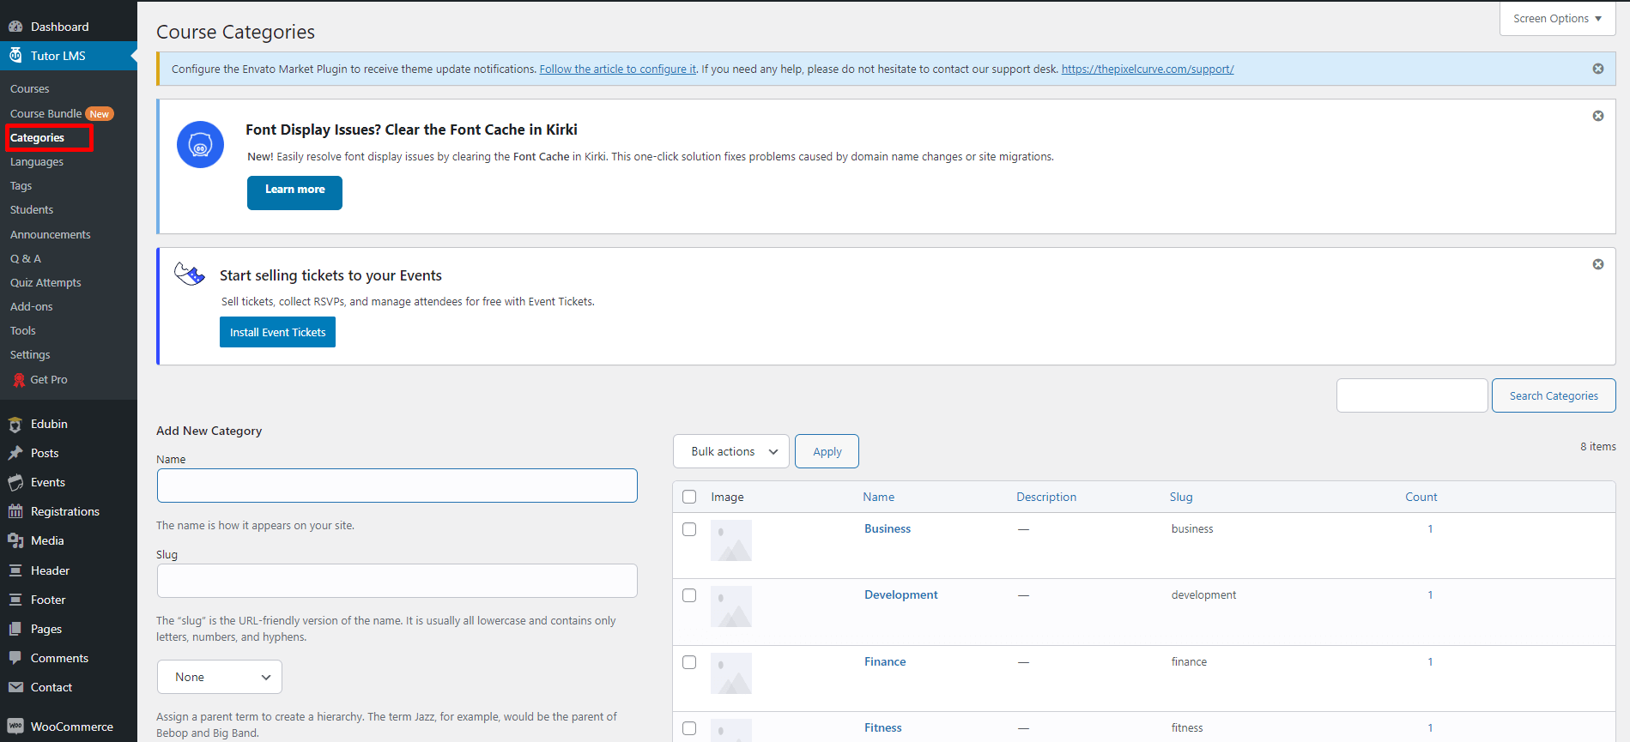Image resolution: width=1630 pixels, height=742 pixels.
Task: Open Posts via the pushpin icon
Action: [x=15, y=453]
